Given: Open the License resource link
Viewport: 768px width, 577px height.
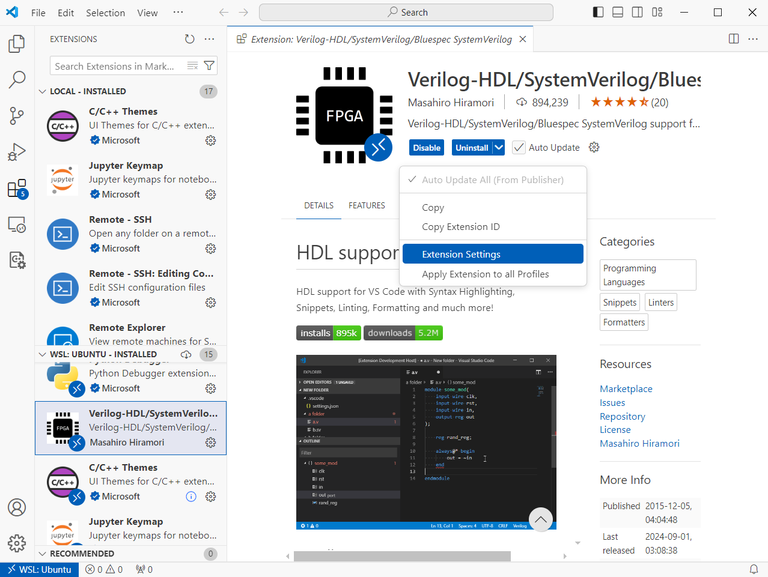Looking at the screenshot, I should (615, 430).
